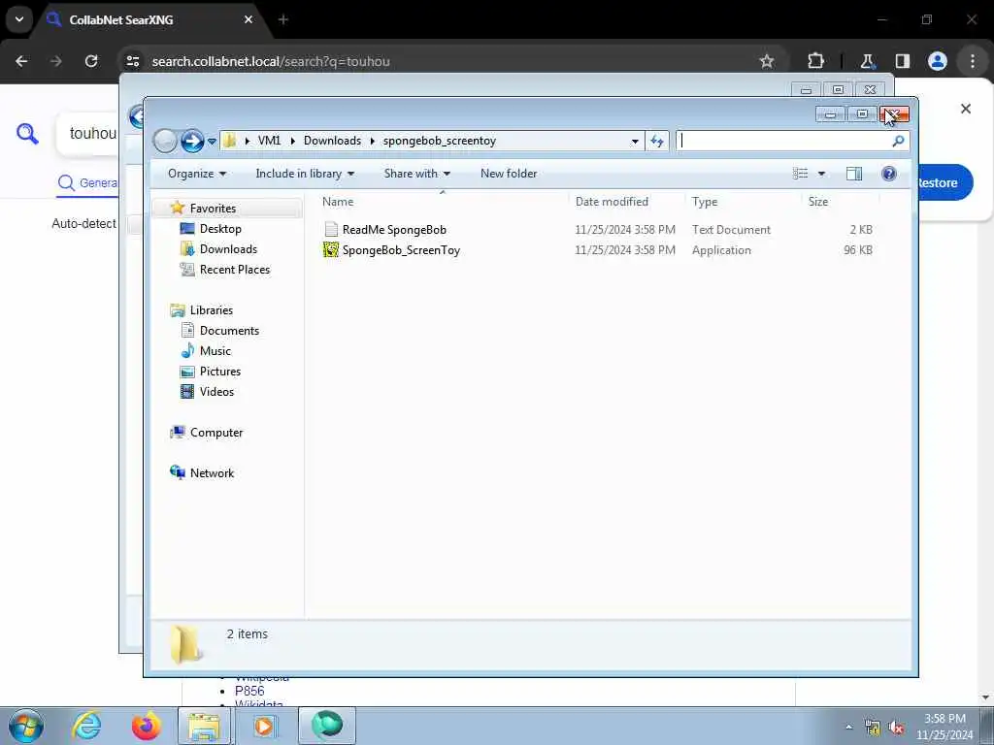Sort by the Name column header

click(x=337, y=202)
